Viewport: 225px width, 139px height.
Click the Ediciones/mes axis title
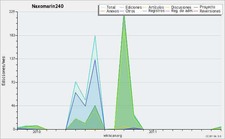click(x=3, y=71)
